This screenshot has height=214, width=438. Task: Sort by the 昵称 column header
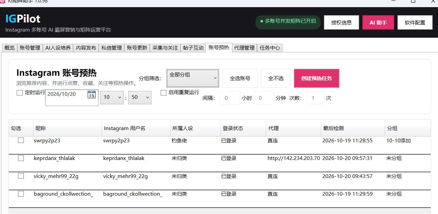pyautogui.click(x=67, y=128)
